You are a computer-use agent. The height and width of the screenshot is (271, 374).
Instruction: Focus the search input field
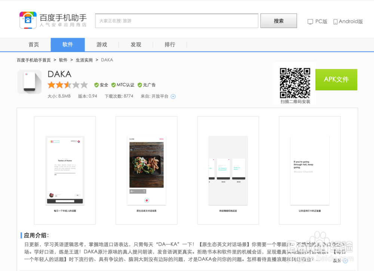click(x=177, y=21)
